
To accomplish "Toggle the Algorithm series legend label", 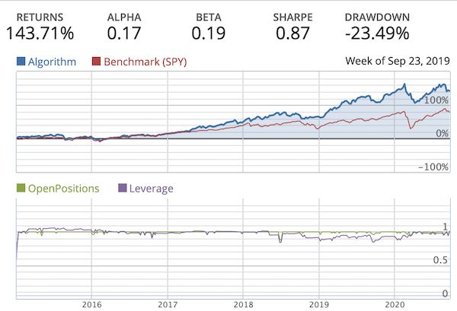I will click(51, 62).
